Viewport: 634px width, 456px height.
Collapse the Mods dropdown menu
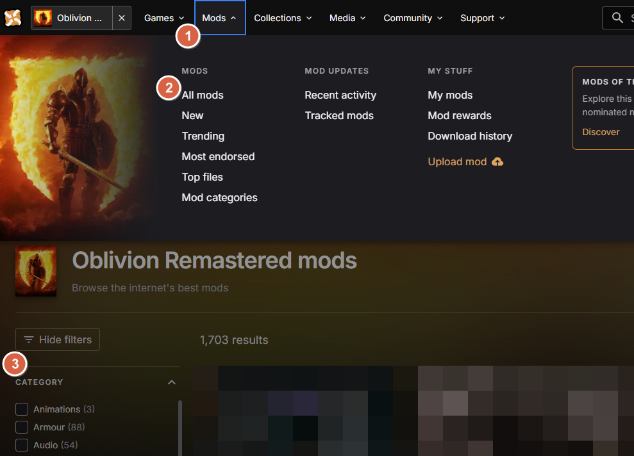[219, 18]
